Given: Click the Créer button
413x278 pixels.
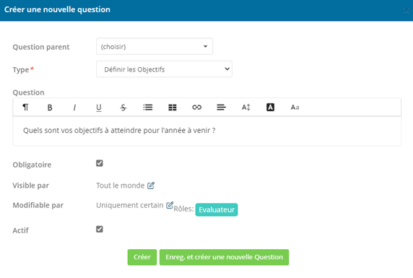Looking at the screenshot, I should click(x=142, y=257).
